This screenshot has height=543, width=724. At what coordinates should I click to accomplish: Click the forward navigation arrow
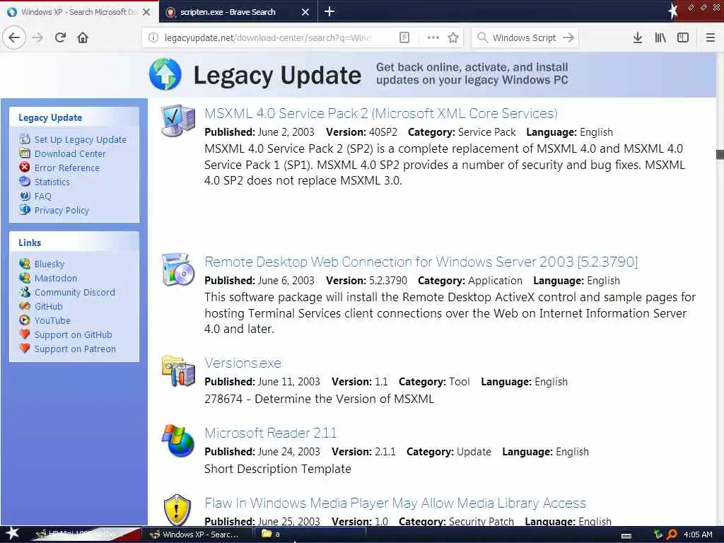[37, 37]
